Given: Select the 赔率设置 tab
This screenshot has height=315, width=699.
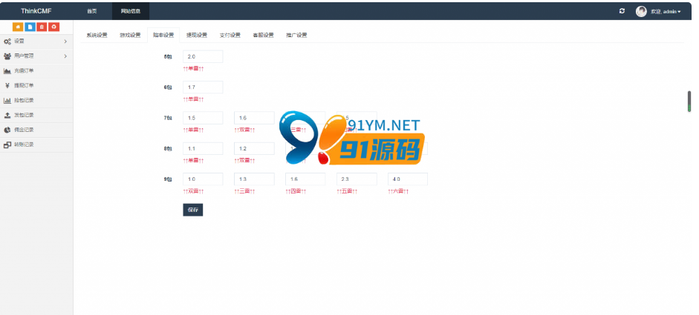Looking at the screenshot, I should [x=163, y=35].
